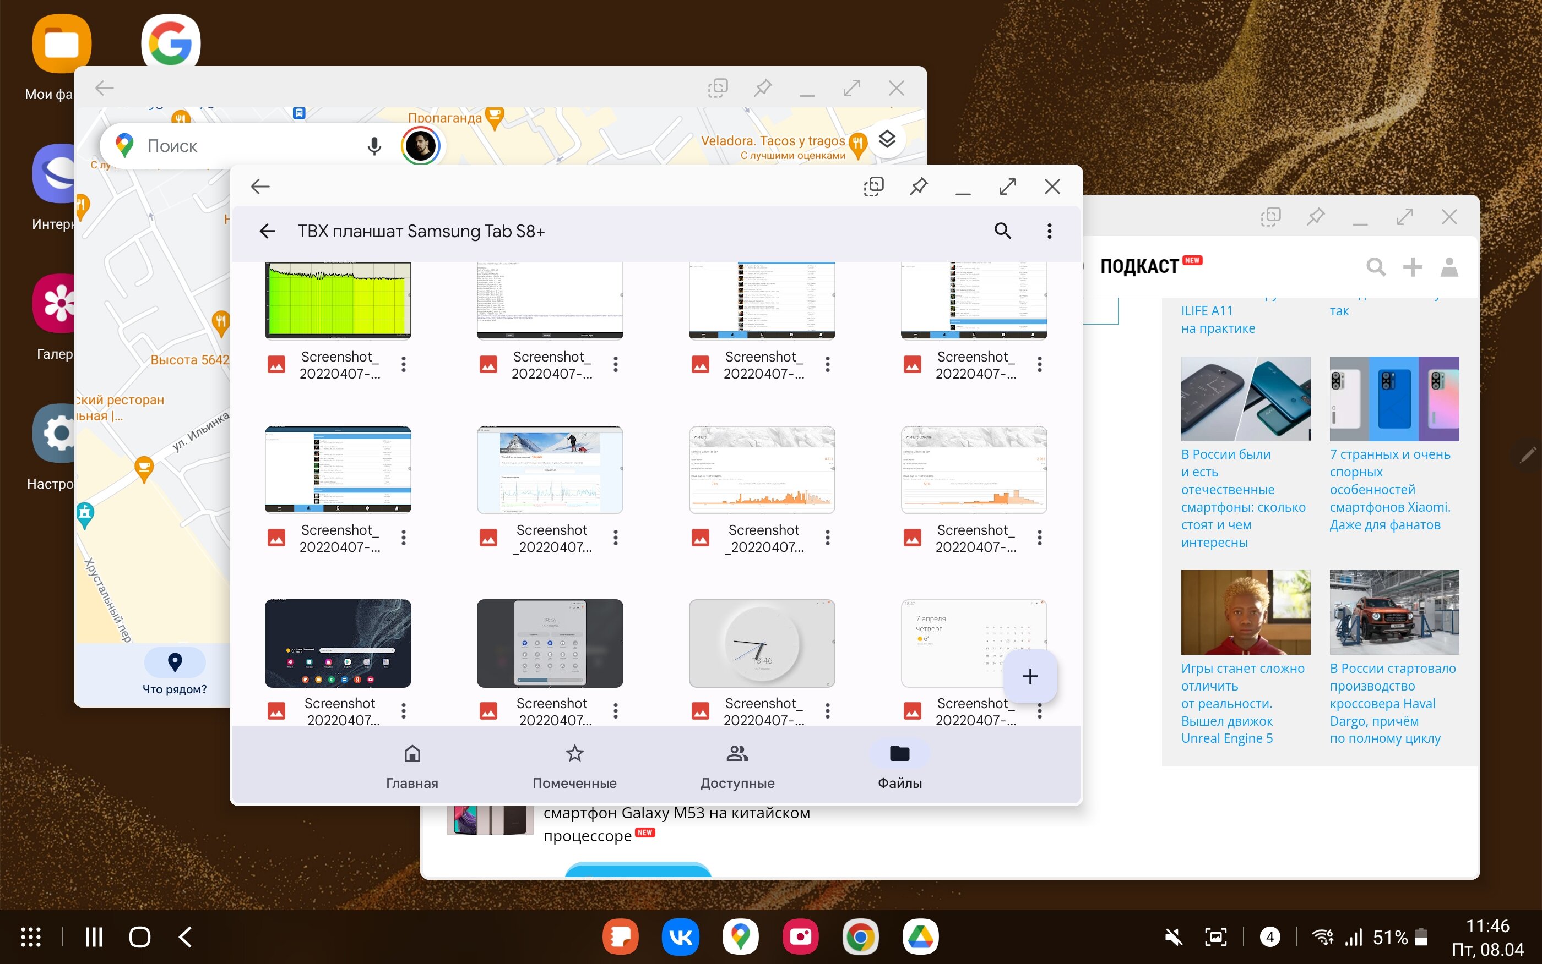
Task: Toggle the muted sound icon in the tray
Action: pyautogui.click(x=1173, y=936)
